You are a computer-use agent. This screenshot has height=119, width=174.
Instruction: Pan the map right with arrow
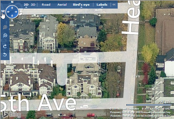coord(16,12)
